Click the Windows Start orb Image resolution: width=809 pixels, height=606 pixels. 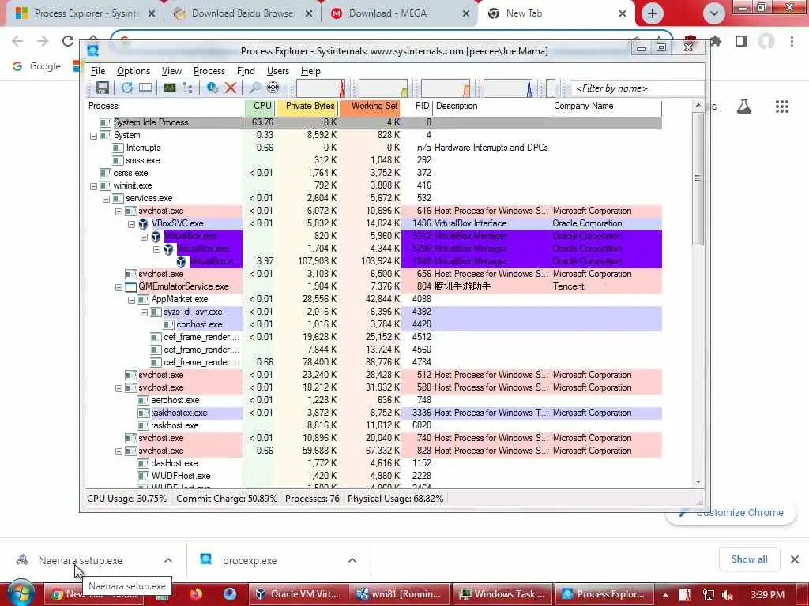[x=21, y=593]
